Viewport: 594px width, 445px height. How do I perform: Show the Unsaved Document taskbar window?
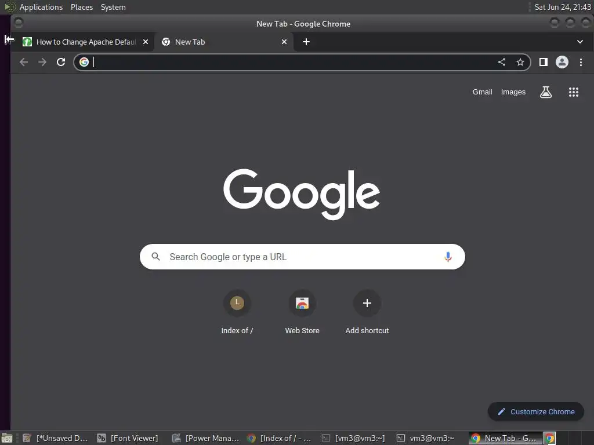tap(55, 438)
